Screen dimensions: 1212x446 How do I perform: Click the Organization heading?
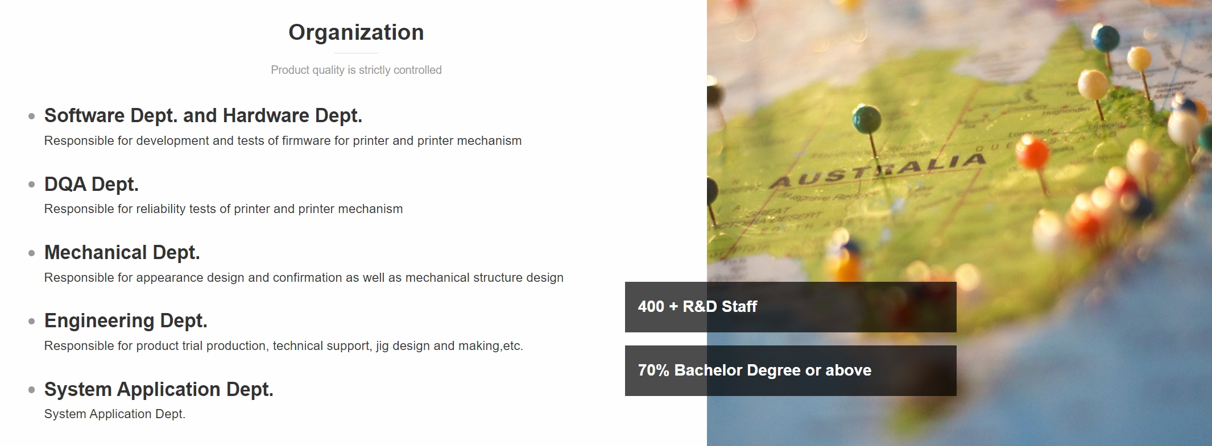click(356, 32)
